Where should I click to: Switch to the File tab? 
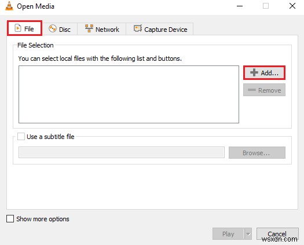pos(25,28)
